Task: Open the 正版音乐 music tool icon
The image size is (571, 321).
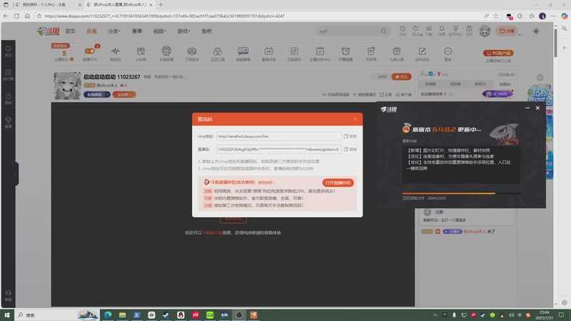Action: pyautogui.click(x=294, y=53)
